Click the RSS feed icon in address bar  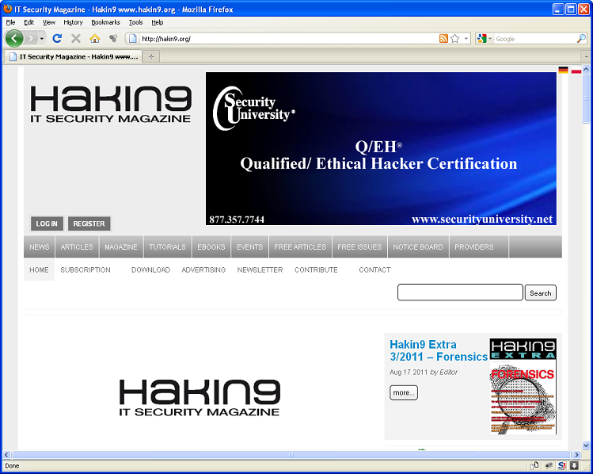[x=443, y=38]
